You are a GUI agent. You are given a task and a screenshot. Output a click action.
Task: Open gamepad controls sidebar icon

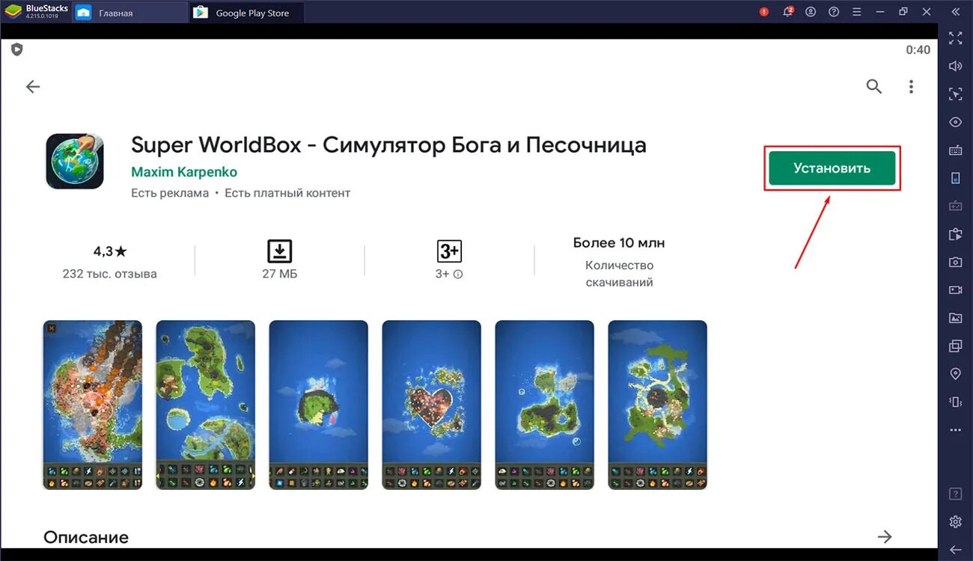point(955,206)
